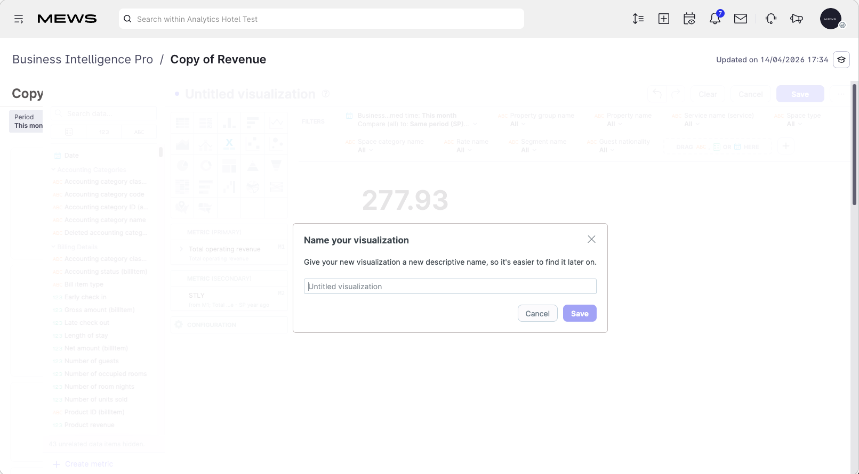Image resolution: width=859 pixels, height=474 pixels.
Task: Open the Space type filter dropdown
Action: pyautogui.click(x=797, y=120)
